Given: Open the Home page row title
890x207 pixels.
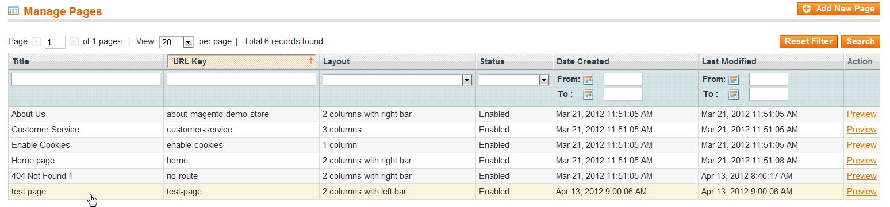Looking at the screenshot, I should point(33,161).
